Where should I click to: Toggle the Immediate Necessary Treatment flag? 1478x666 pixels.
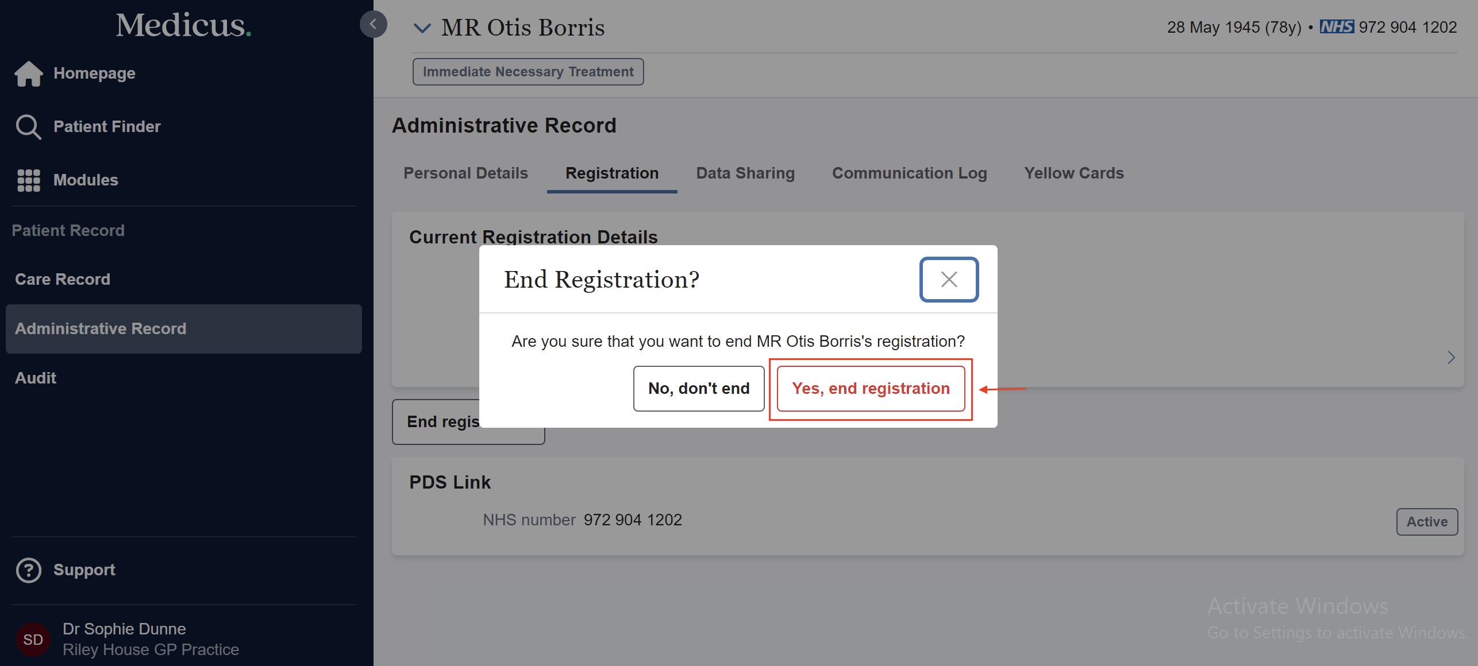tap(528, 71)
